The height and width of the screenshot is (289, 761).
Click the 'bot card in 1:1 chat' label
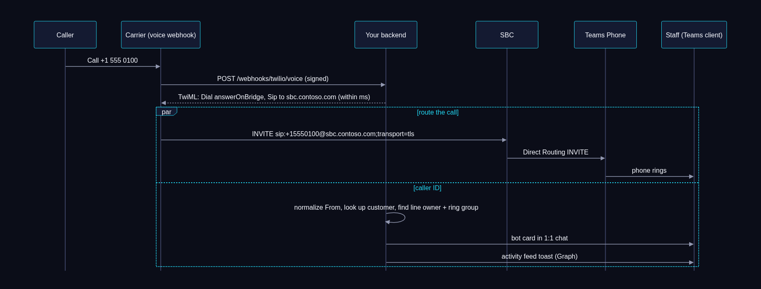tap(540, 238)
